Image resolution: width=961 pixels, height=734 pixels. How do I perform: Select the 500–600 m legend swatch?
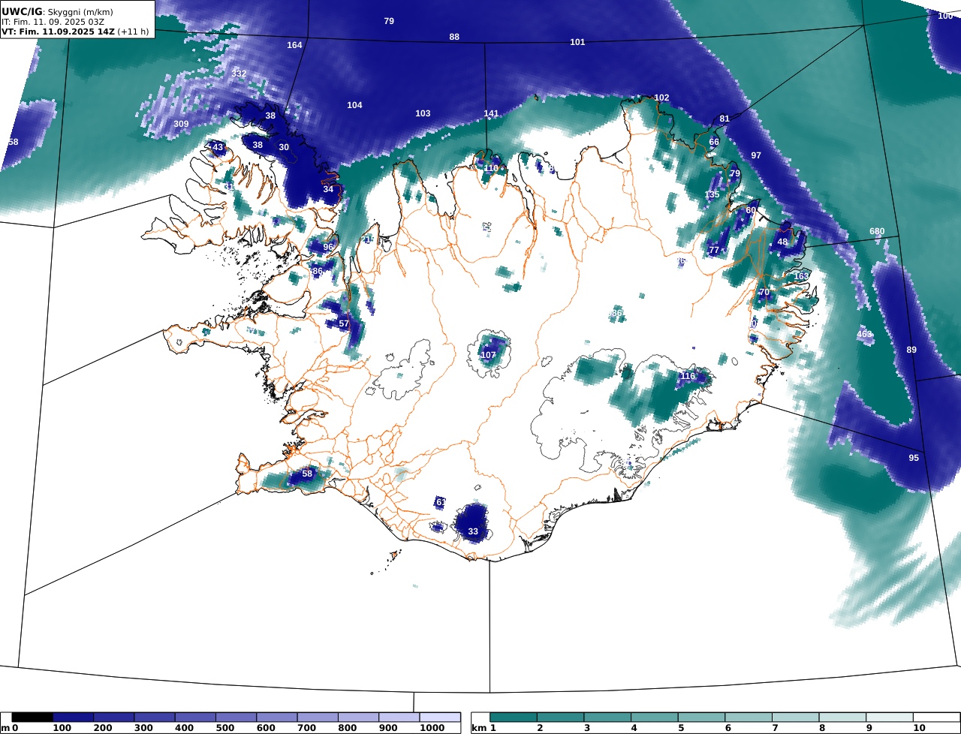pos(236,717)
